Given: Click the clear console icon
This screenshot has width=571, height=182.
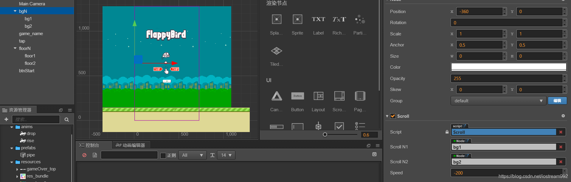Looking at the screenshot, I should 84,155.
